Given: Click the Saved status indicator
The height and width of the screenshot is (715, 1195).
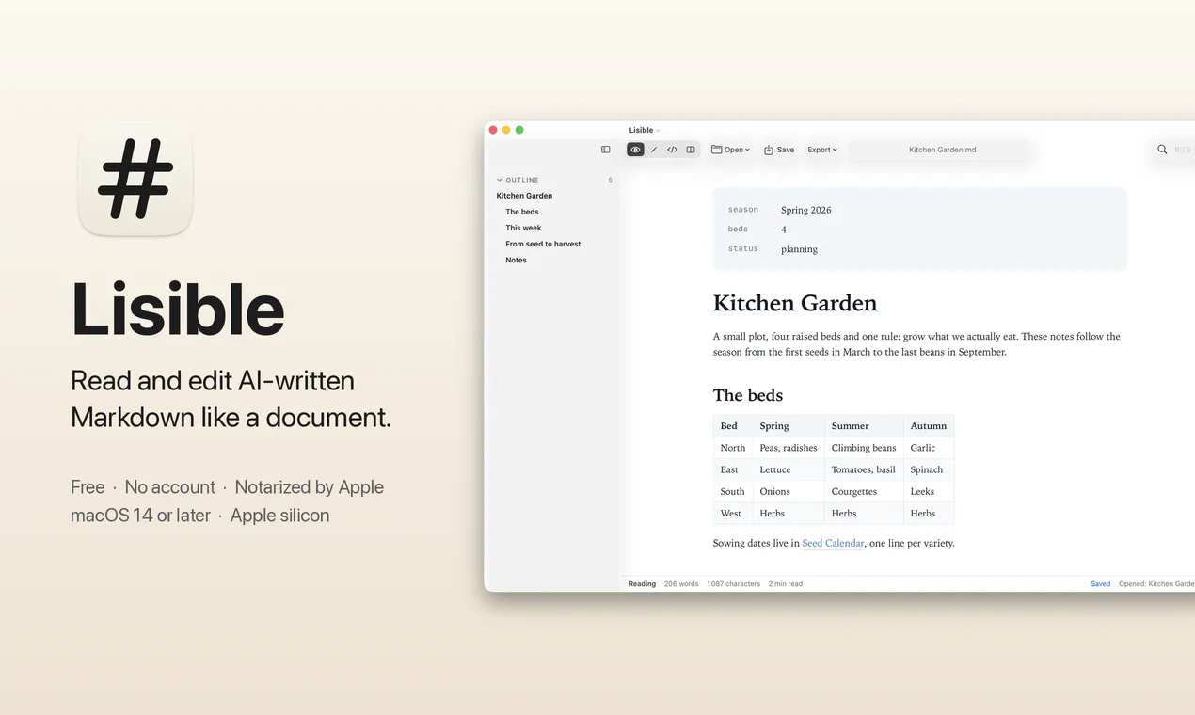Looking at the screenshot, I should [1100, 584].
